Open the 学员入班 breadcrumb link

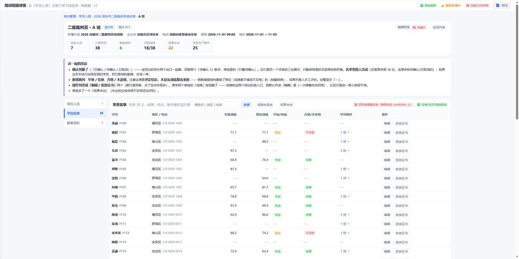pos(85,16)
